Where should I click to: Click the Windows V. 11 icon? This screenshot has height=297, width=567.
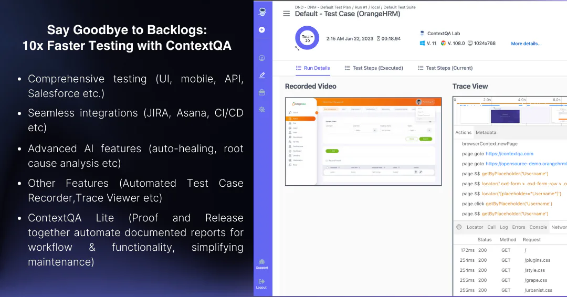pos(422,43)
